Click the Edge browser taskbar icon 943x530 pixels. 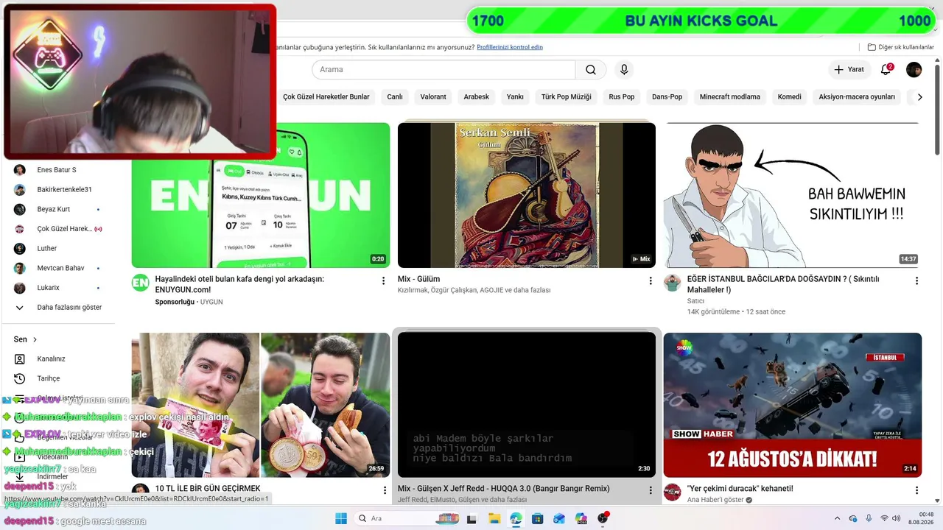click(516, 518)
